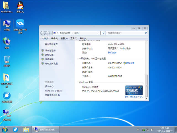Open the 计算机 desktop icon
177x133 pixels.
click(7, 24)
